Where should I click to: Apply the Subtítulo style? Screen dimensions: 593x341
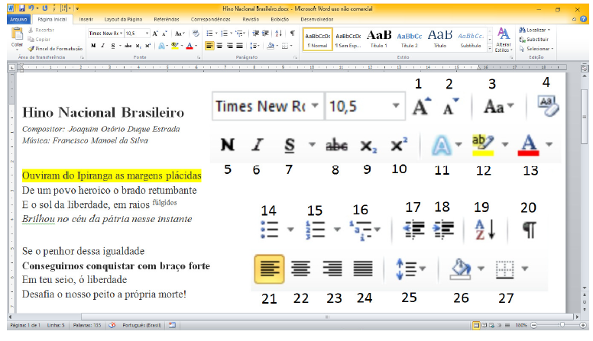pos(471,39)
